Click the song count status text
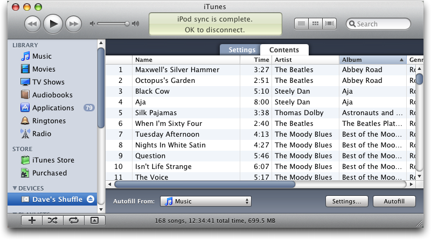This screenshot has width=431, height=240. pos(215,221)
